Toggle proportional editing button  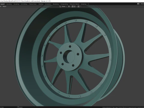[79, 7]
